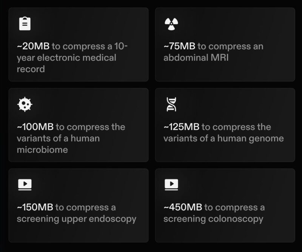
Task: Open the screening colonoscopy card
Action: point(225,206)
